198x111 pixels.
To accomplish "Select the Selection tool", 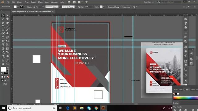I will 3,15.
